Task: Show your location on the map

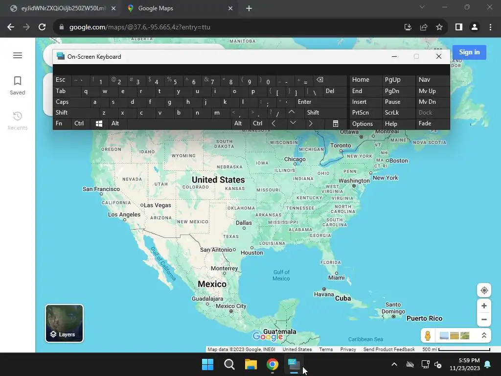Action: [484, 290]
